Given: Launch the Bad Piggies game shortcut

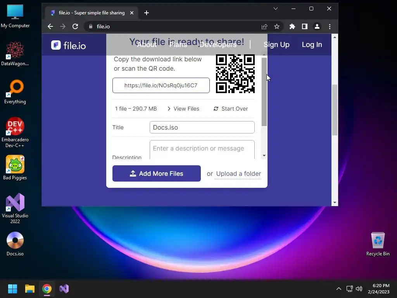Looking at the screenshot, I should pos(15,168).
